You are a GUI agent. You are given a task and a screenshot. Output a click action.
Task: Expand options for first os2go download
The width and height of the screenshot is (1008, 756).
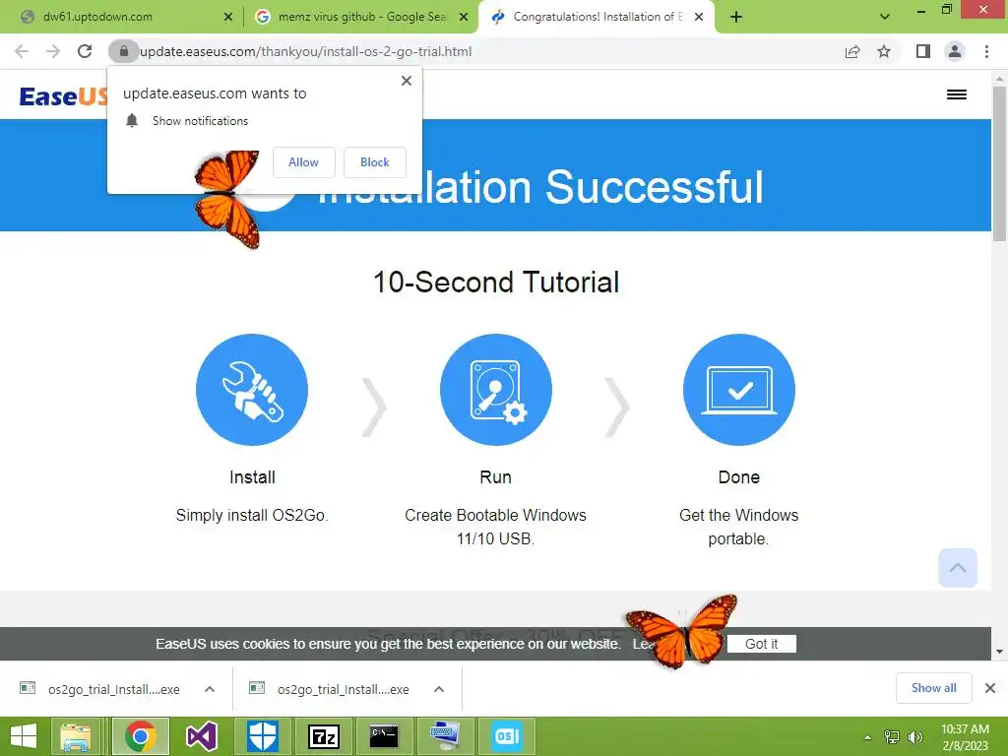(x=210, y=689)
